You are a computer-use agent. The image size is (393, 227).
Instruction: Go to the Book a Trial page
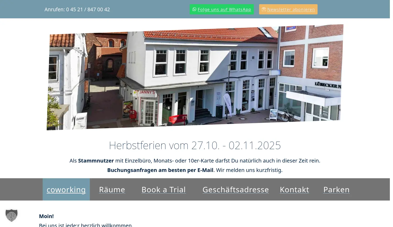tap(163, 190)
